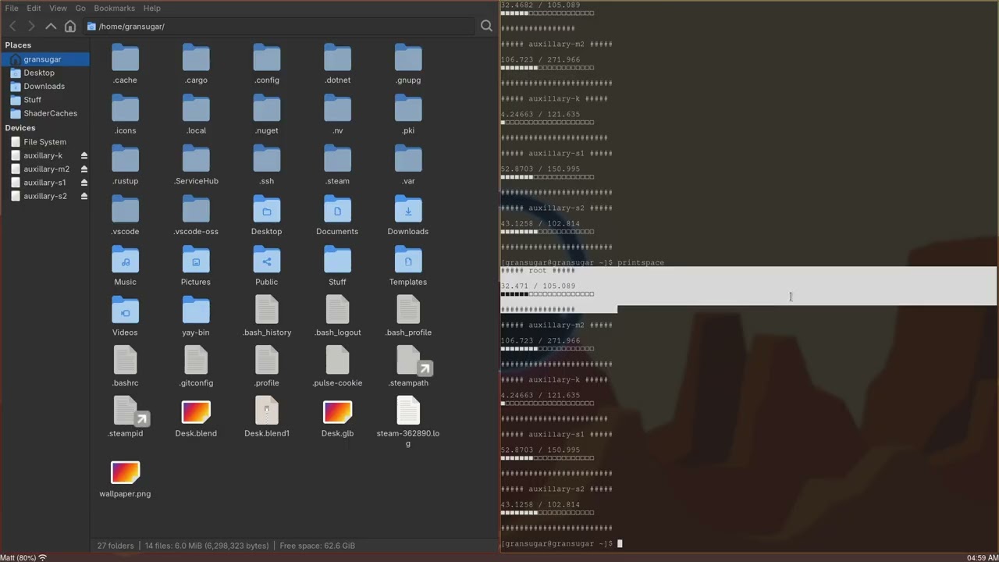The width and height of the screenshot is (999, 562).
Task: Open File System under Devices
Action: coord(45,142)
